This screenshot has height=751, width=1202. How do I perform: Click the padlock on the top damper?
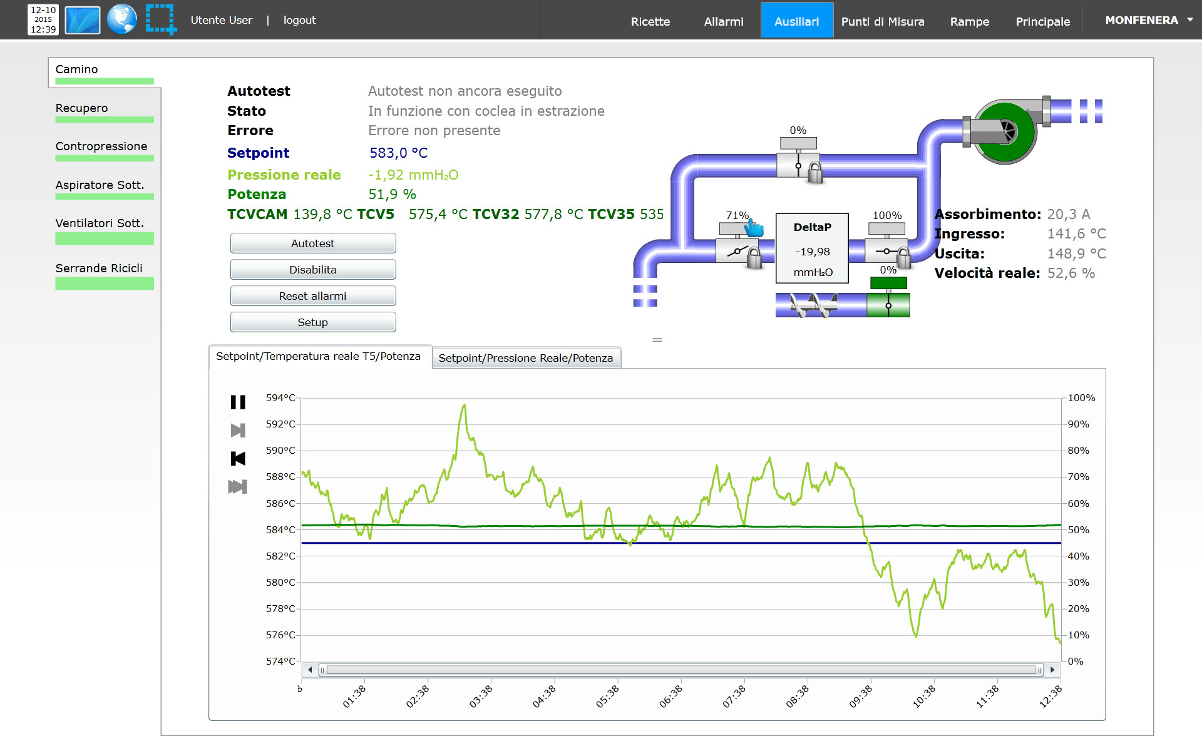pos(815,172)
